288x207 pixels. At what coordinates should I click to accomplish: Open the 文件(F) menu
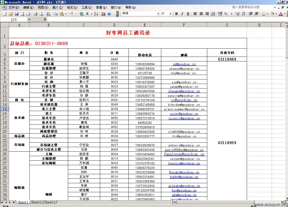click(x=14, y=8)
